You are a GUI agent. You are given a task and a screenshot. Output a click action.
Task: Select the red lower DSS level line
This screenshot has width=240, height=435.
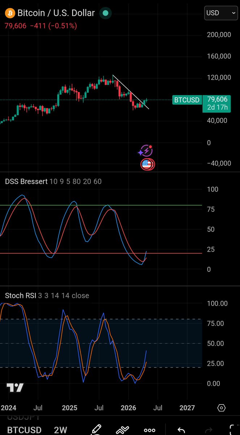click(x=101, y=253)
